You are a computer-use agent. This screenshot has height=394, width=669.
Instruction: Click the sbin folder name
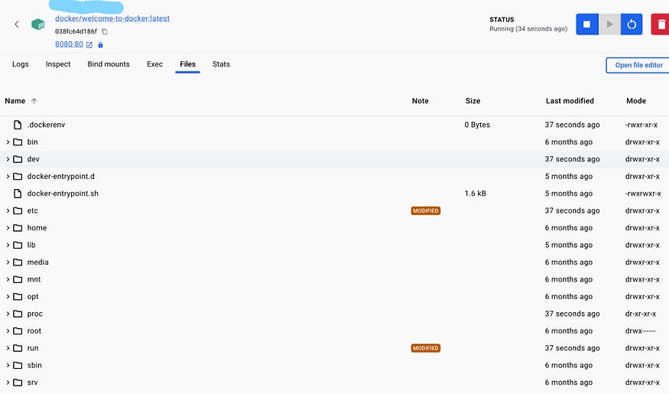coord(34,366)
